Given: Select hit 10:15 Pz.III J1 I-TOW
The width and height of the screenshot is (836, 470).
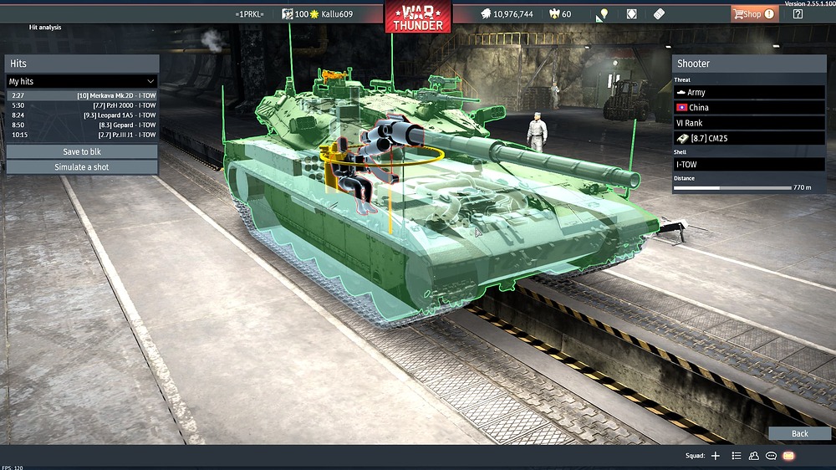Looking at the screenshot, I should click(x=82, y=135).
